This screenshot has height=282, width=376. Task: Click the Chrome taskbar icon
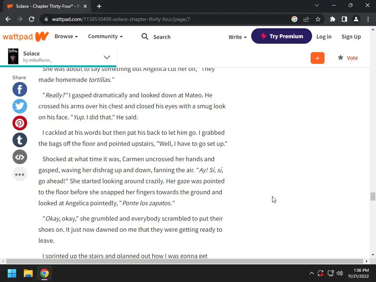pyautogui.click(x=44, y=273)
